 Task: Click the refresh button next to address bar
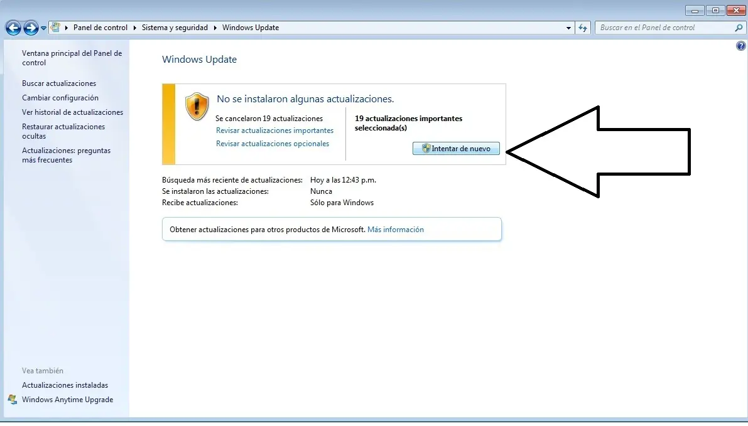coord(583,28)
